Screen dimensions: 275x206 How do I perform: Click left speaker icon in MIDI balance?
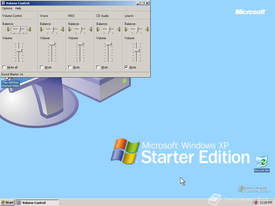(x=70, y=29)
